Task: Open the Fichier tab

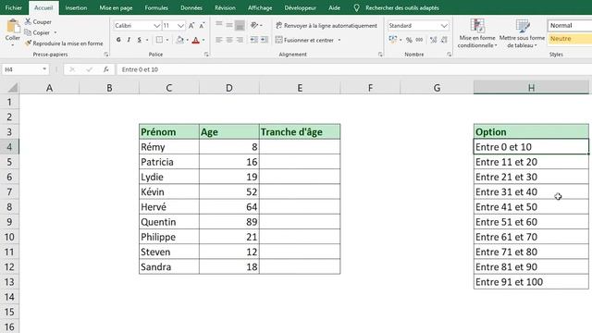Action: point(14,7)
